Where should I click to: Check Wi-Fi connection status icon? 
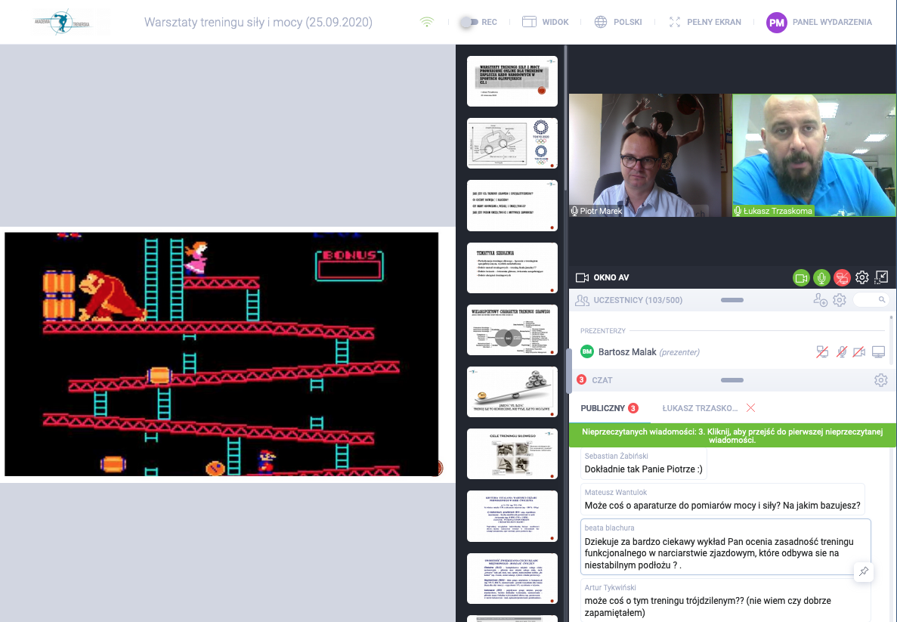click(x=427, y=22)
